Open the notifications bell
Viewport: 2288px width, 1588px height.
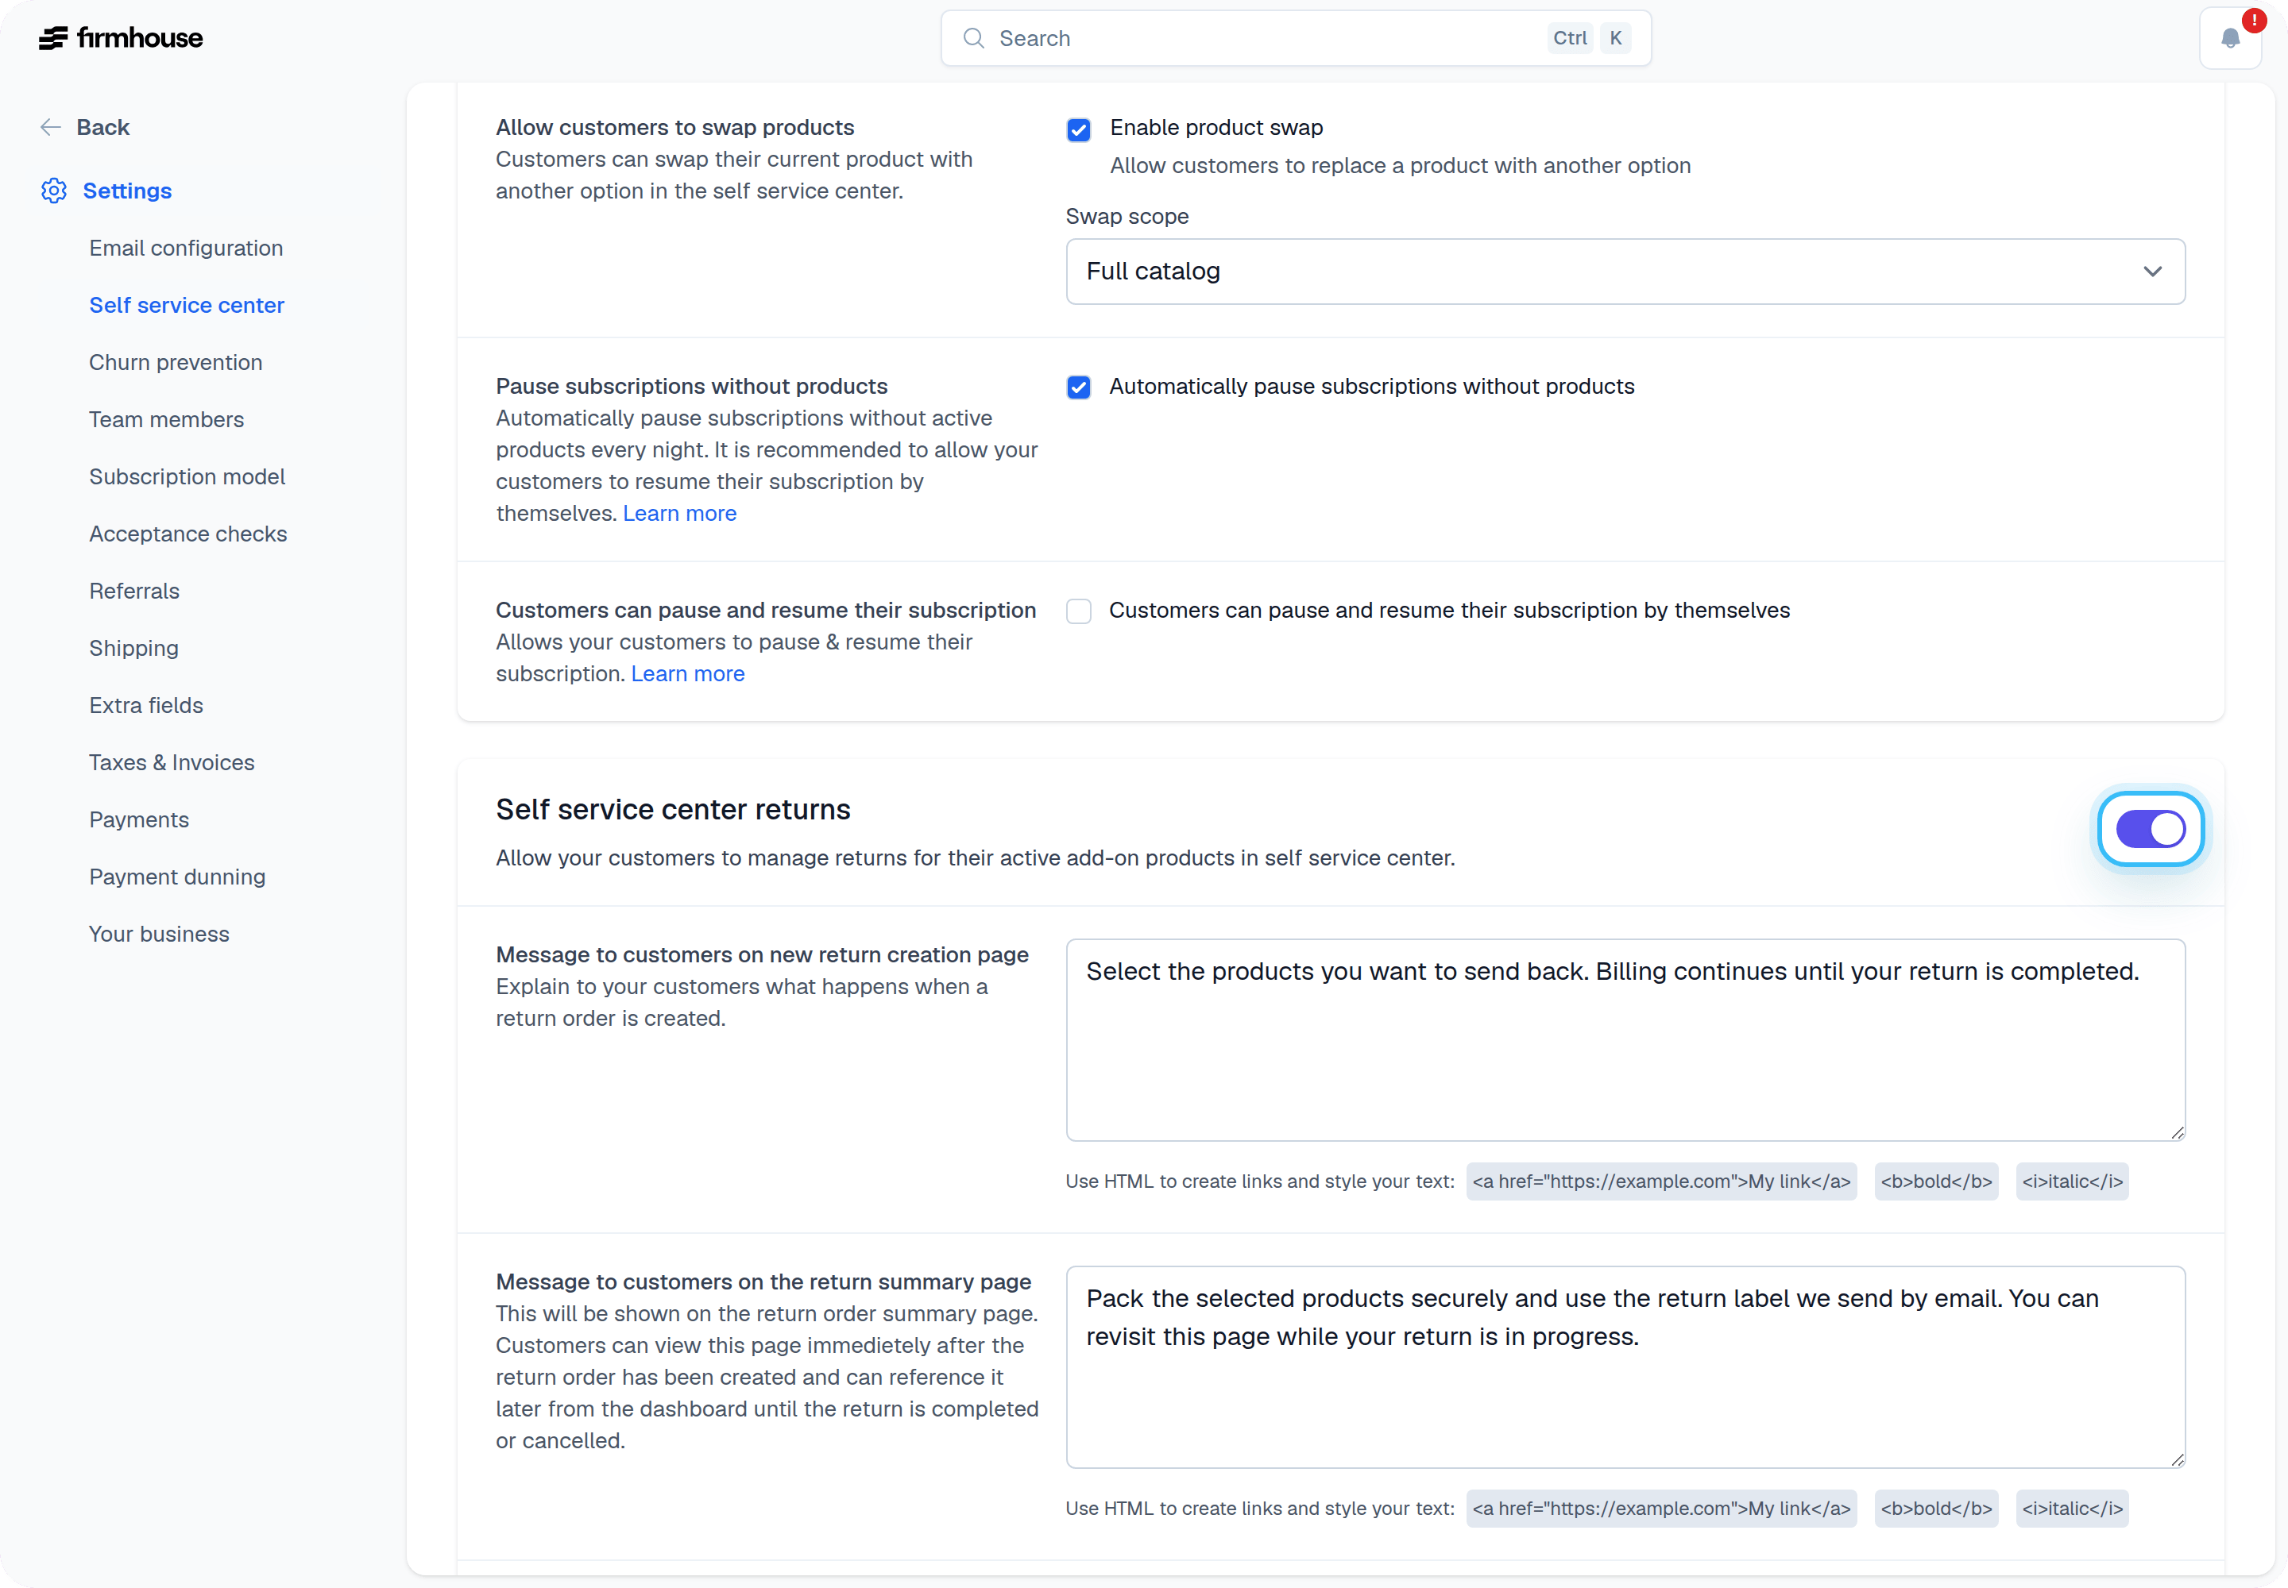(x=2230, y=38)
